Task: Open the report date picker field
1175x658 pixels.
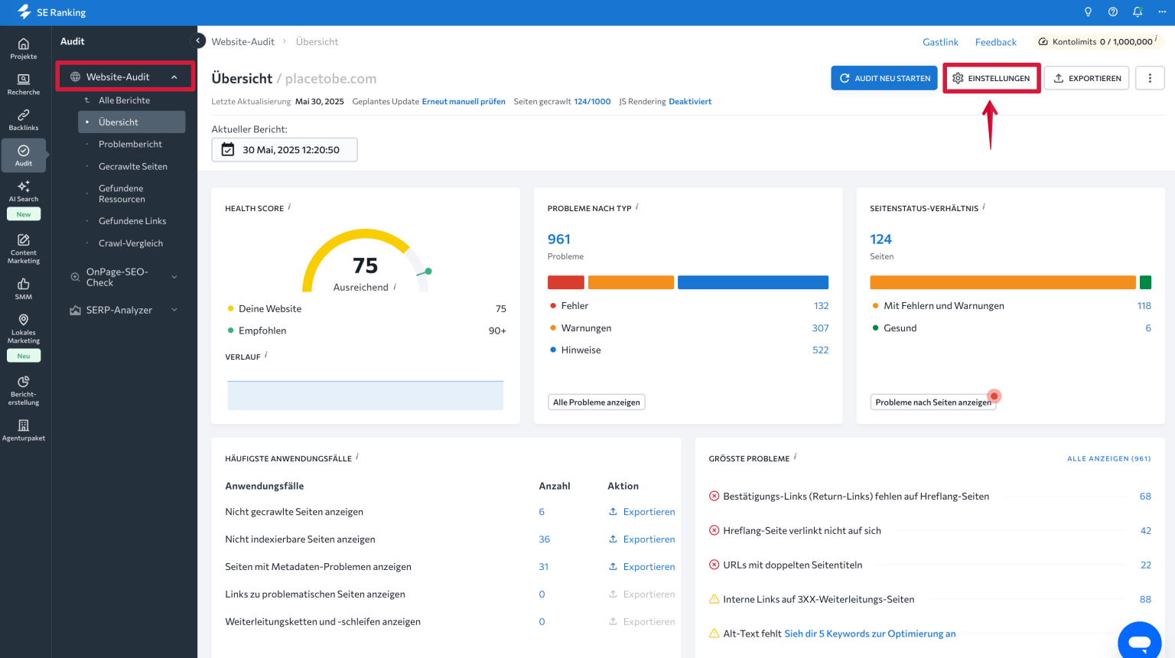Action: (x=284, y=150)
